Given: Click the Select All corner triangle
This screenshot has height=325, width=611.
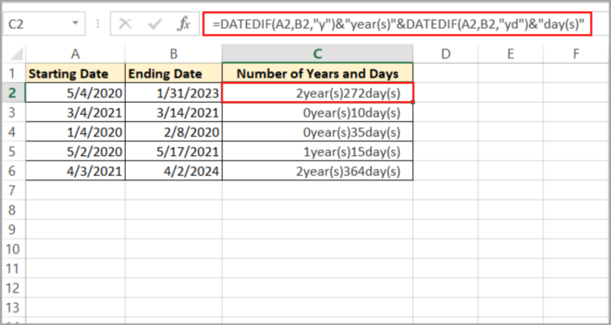Looking at the screenshot, I should [16, 54].
